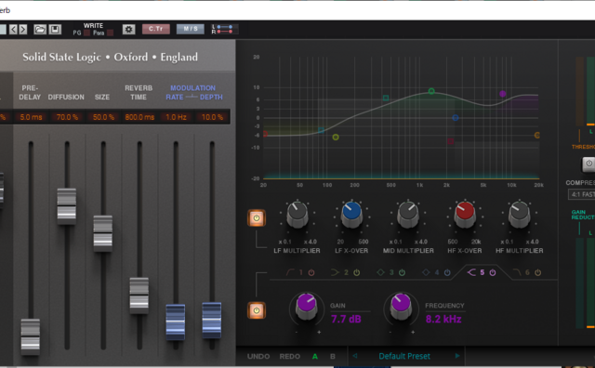
Task: Select EQ band 3 tab
Action: (x=385, y=272)
